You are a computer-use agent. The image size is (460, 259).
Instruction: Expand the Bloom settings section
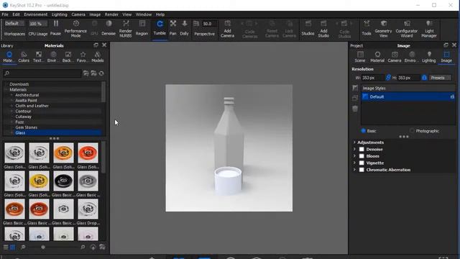point(354,156)
